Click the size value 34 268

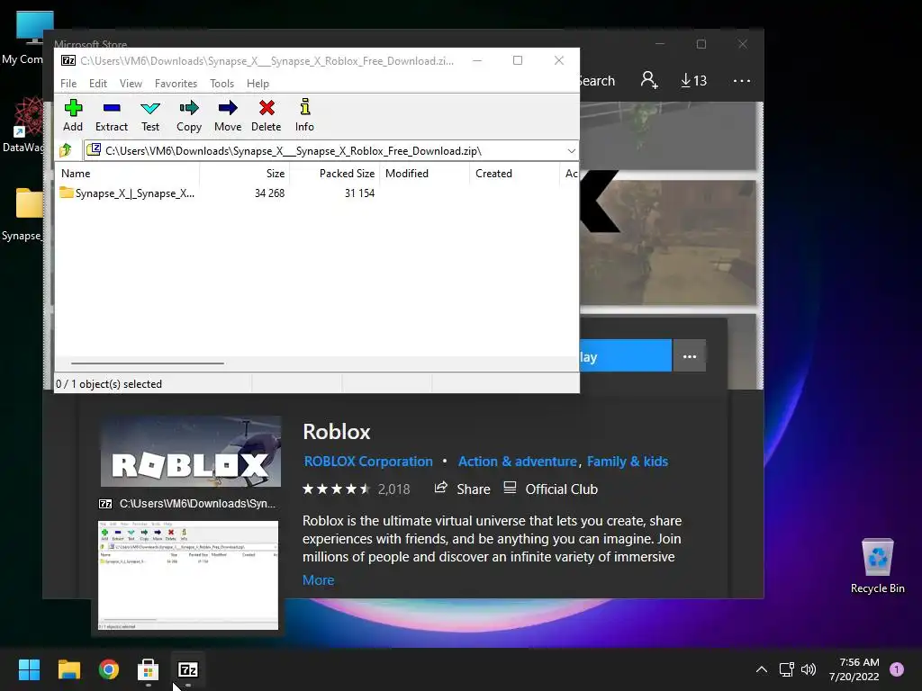269,193
